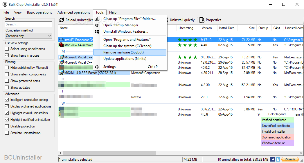304x163 pixels.
Task: Enable Simulate uninstallation checkbox
Action: pos(7,133)
